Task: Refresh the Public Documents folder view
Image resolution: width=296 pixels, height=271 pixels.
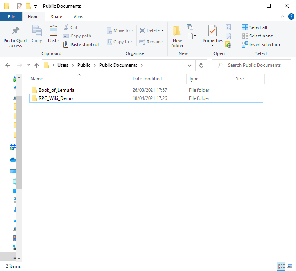Action: tap(201, 65)
